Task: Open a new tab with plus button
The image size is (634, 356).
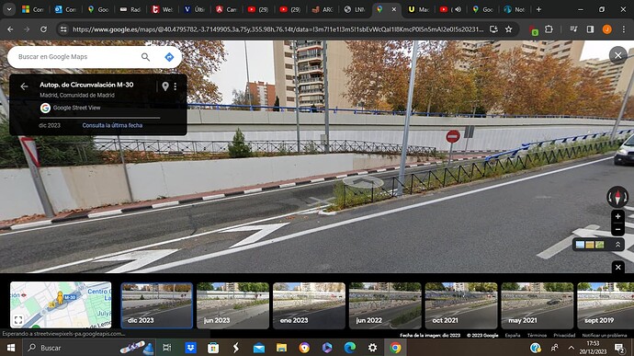Action: pyautogui.click(x=538, y=9)
